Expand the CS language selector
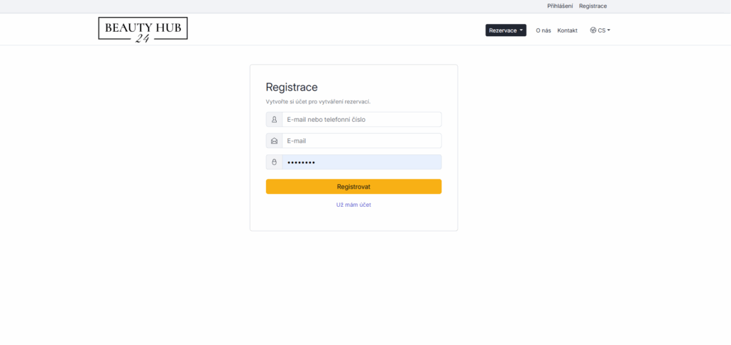Image resolution: width=731 pixels, height=345 pixels. tap(601, 30)
